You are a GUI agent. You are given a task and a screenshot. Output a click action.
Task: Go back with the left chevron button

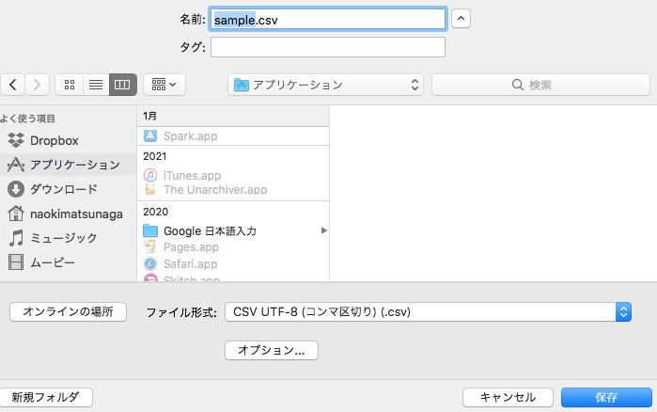point(12,85)
